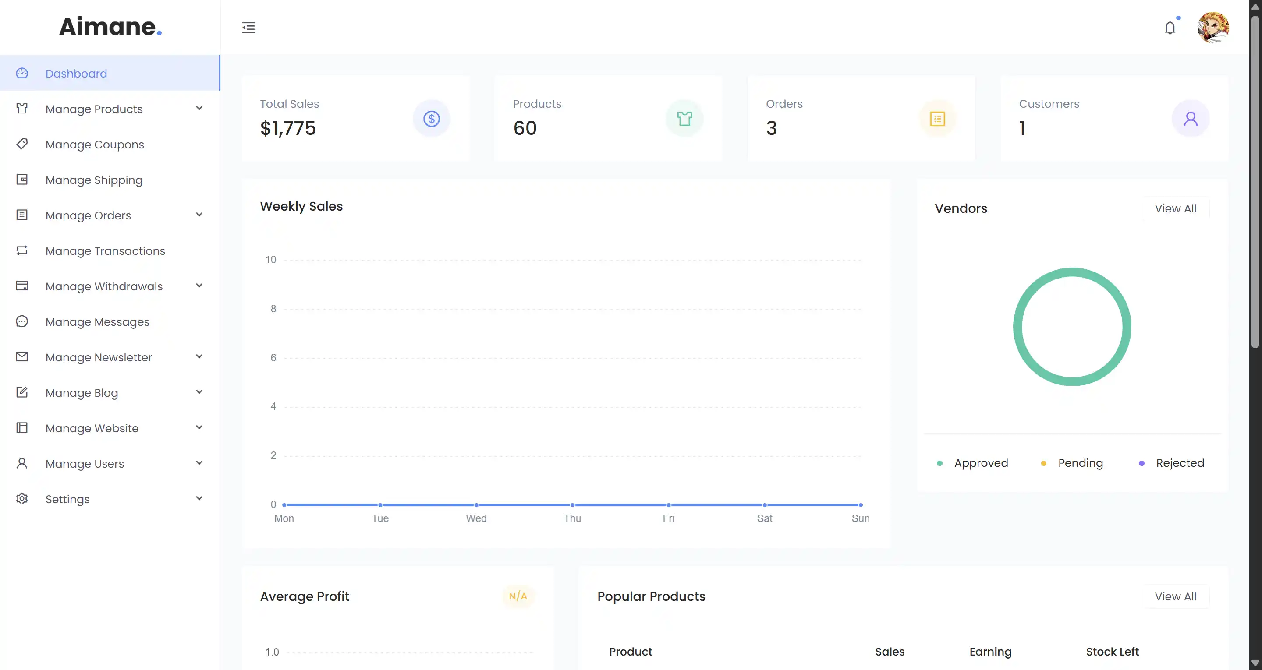
Task: Click View All for Popular Products
Action: (1175, 596)
